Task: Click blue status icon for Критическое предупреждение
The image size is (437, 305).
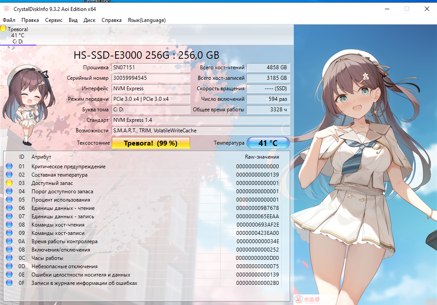Action: click(9, 166)
